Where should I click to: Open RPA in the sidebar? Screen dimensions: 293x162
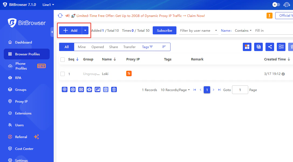pos(27,78)
